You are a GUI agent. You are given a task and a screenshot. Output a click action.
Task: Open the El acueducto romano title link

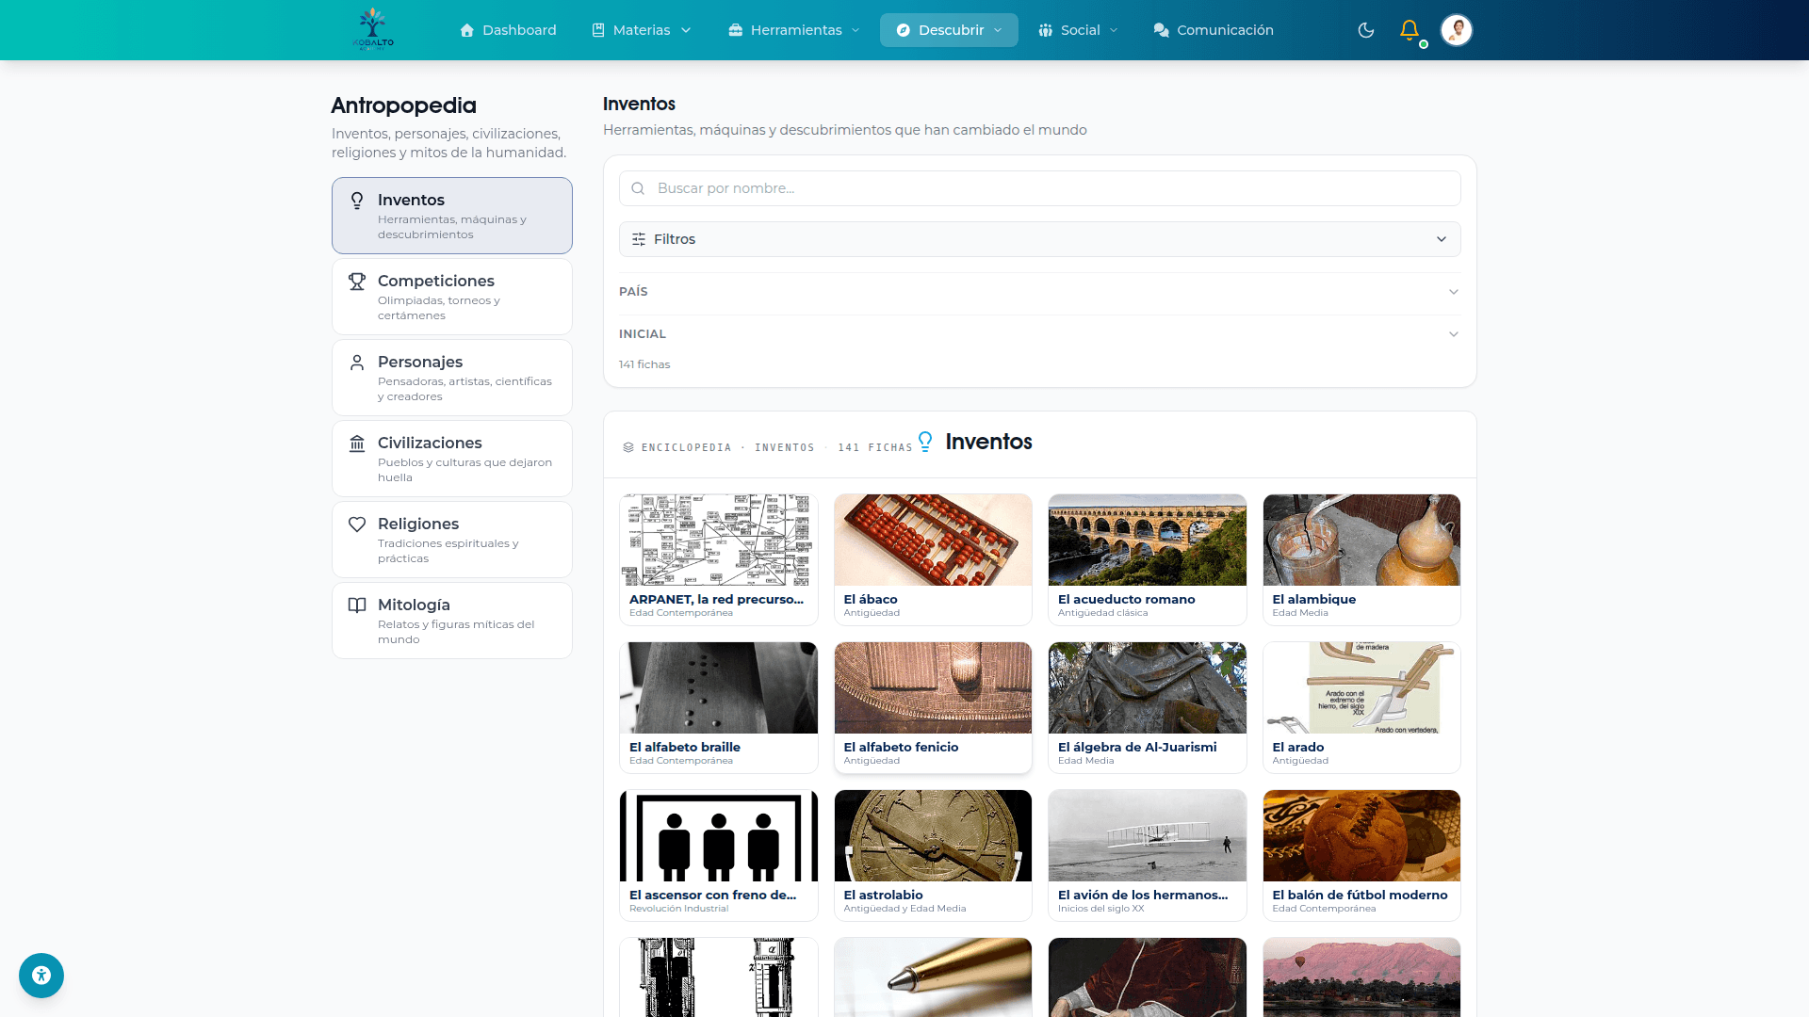click(x=1127, y=600)
